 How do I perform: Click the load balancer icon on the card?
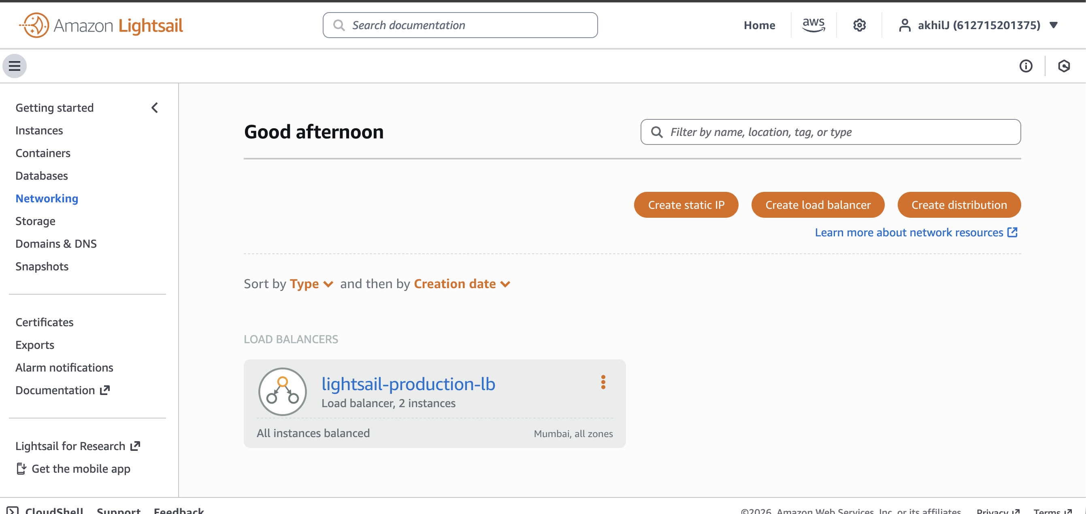click(x=283, y=391)
